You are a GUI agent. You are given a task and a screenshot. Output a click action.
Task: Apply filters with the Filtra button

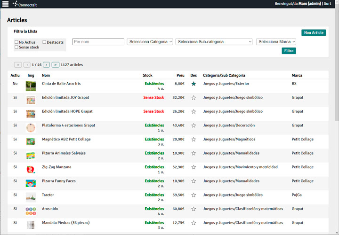click(289, 51)
